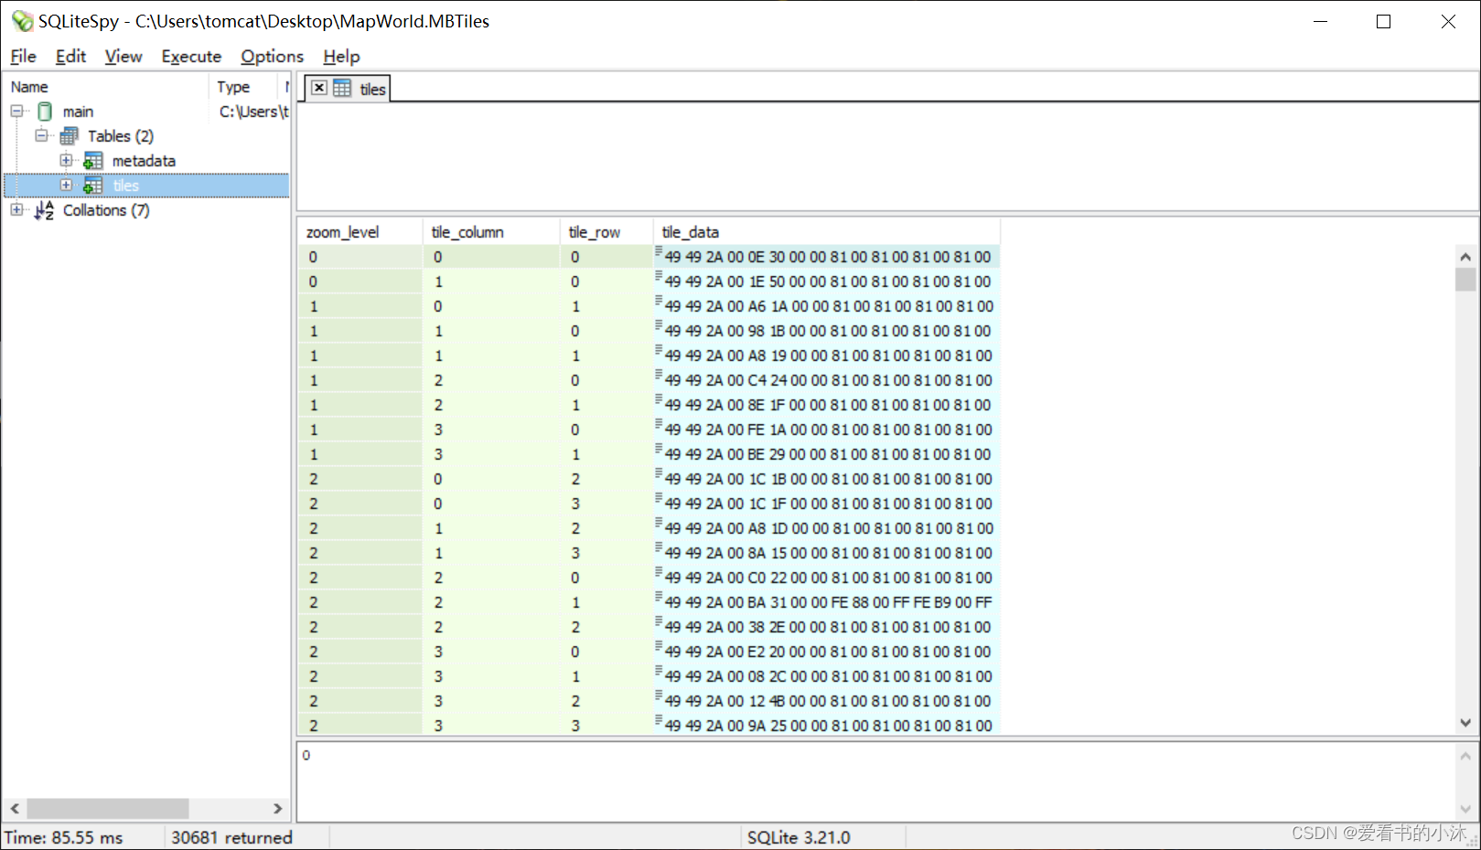Click blob icon beside 49 49 2A 00 A6 1A
Image resolution: width=1481 pixels, height=850 pixels.
pyautogui.click(x=659, y=301)
